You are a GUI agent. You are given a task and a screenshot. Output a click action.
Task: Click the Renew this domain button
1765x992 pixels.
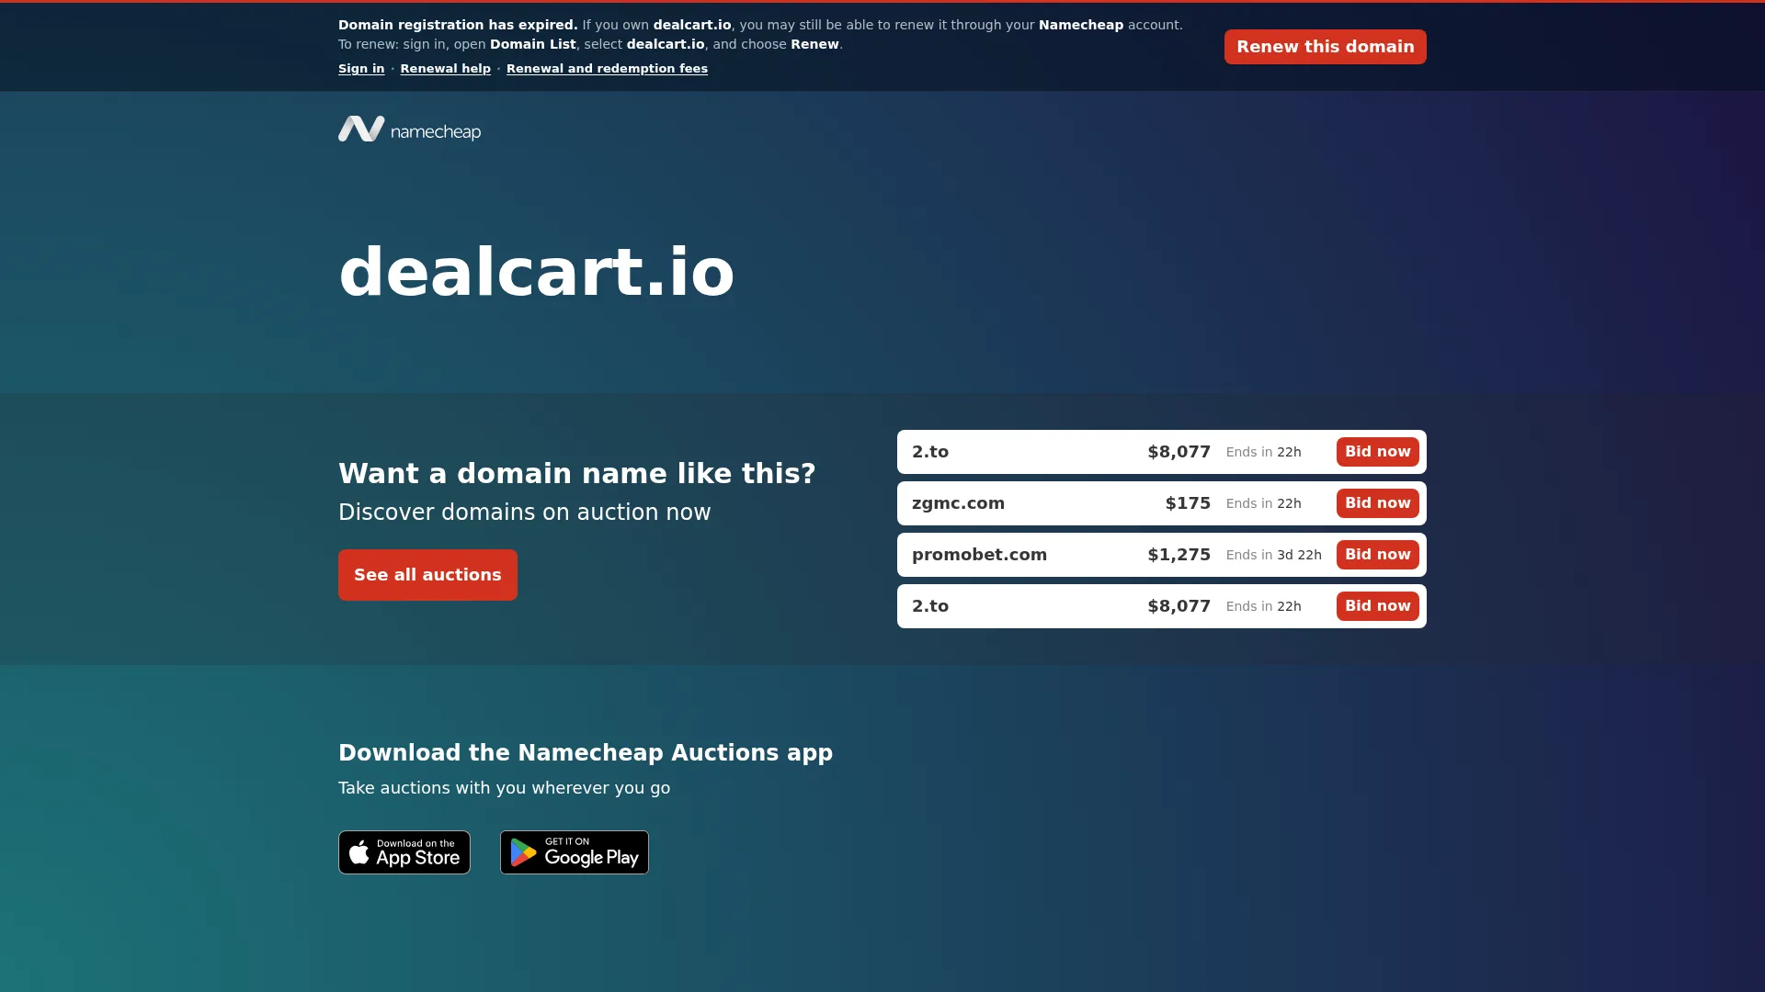point(1325,47)
